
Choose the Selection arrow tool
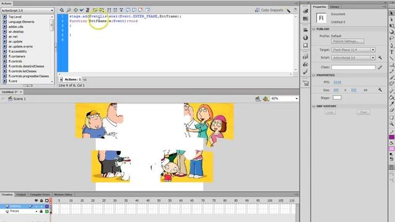391,13
